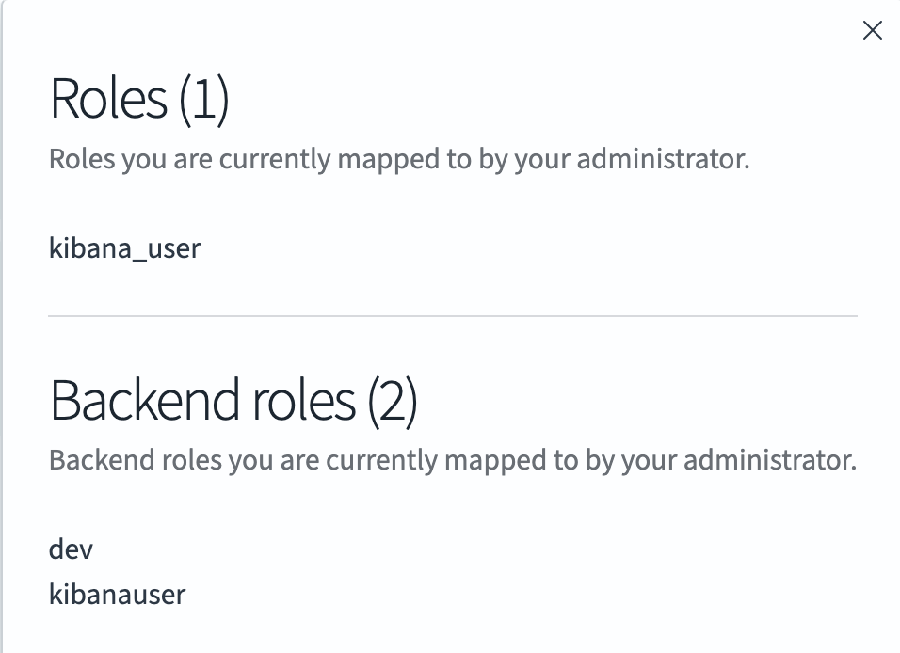Click the horizontal divider between role sections
This screenshot has width=900, height=653.
[452, 316]
